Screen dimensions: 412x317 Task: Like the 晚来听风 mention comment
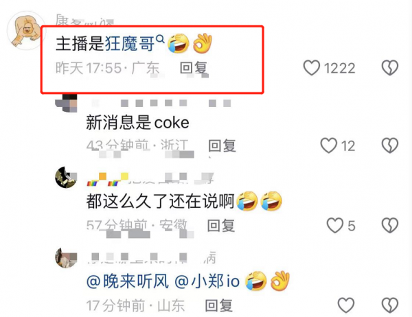point(346,305)
